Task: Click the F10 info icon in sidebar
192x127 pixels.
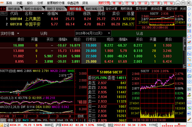Action: click(189, 54)
